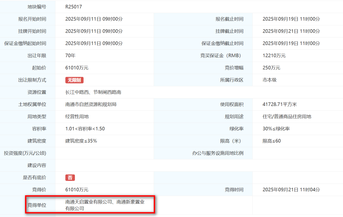
Task: Click the 投资强度(万元/公顷) label
Action: coord(25,153)
